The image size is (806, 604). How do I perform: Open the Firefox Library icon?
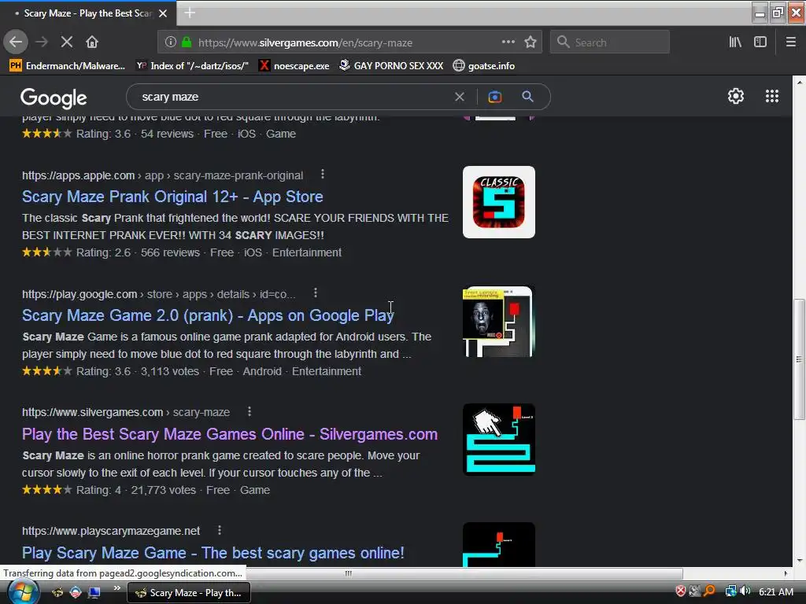(735, 42)
